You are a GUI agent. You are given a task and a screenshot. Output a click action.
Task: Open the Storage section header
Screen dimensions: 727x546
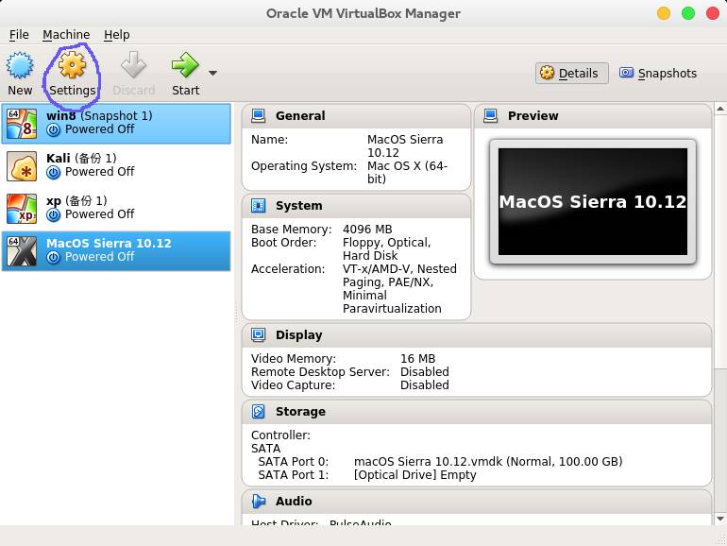pyautogui.click(x=477, y=412)
